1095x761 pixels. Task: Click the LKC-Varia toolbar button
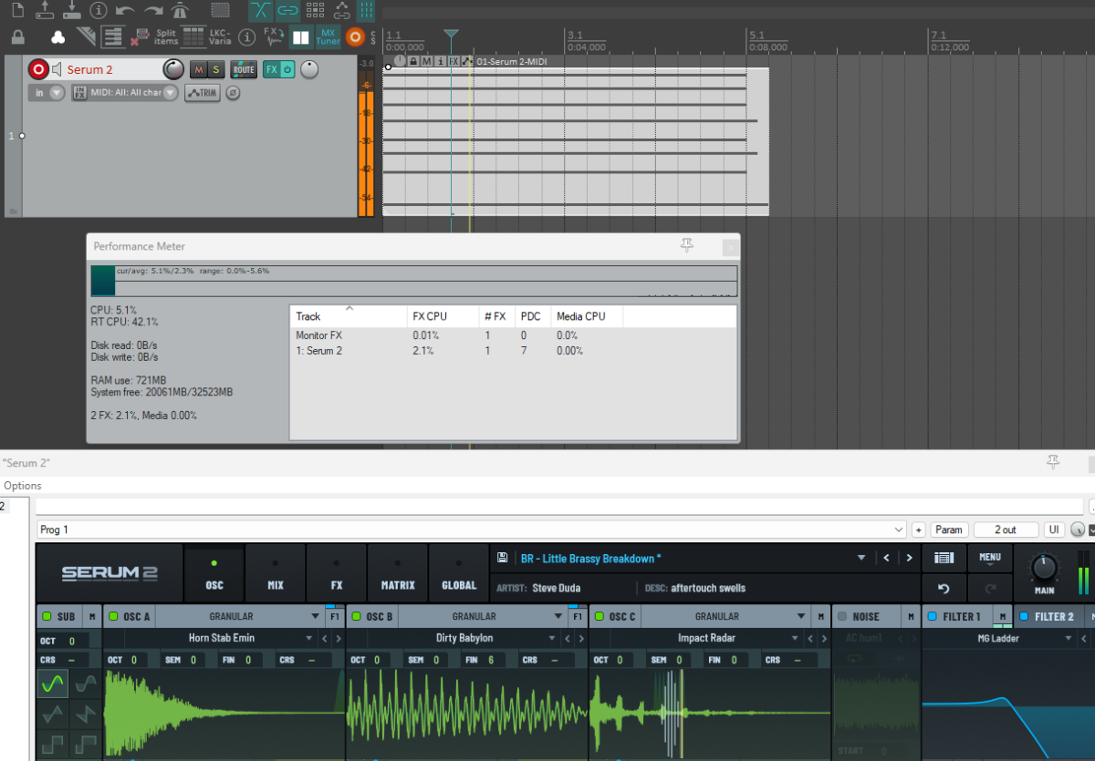click(220, 37)
